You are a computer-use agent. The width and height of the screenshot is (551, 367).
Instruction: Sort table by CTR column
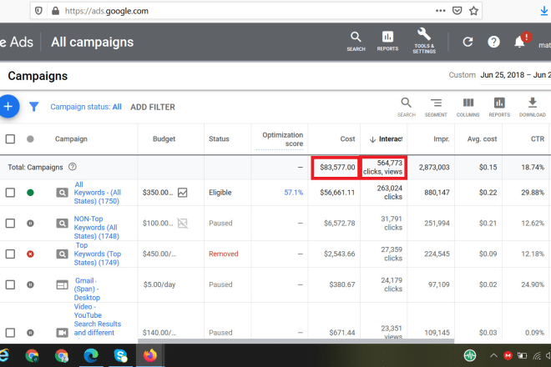point(538,139)
